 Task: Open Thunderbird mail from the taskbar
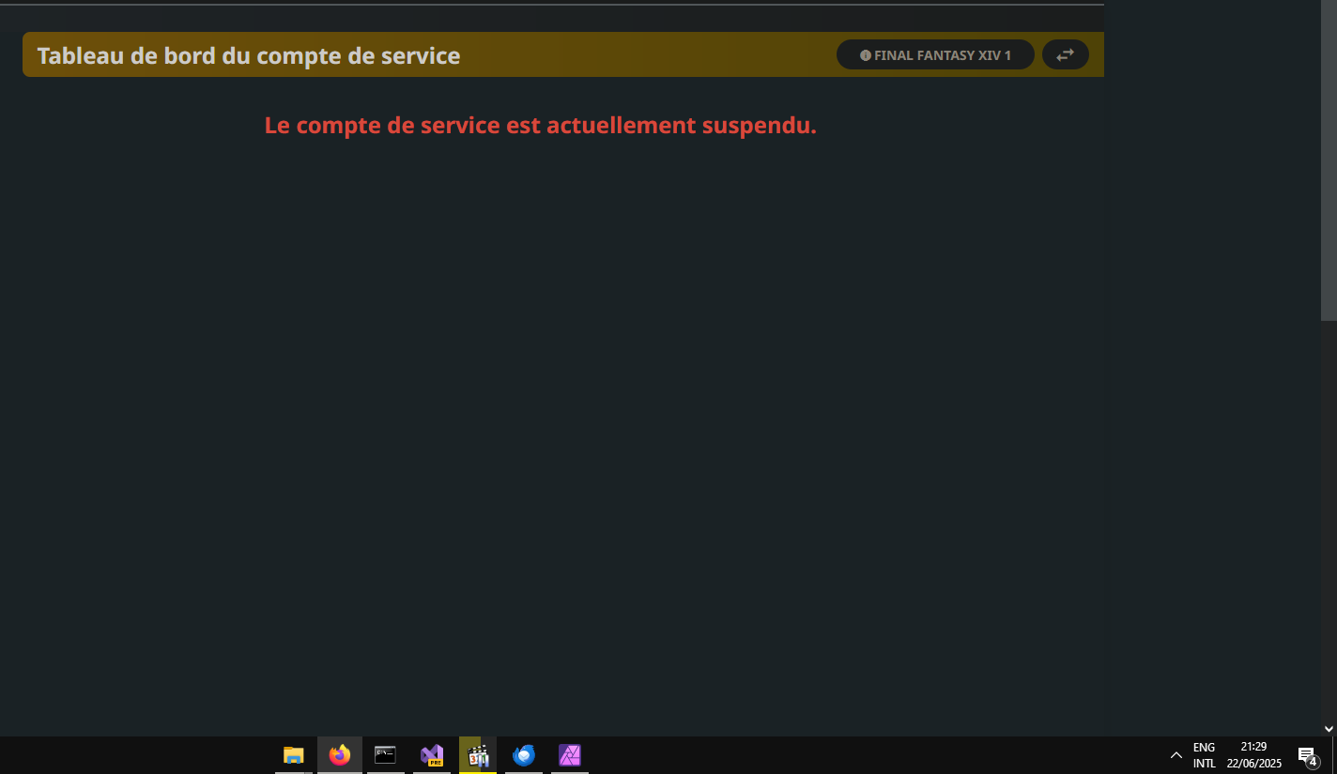[524, 755]
